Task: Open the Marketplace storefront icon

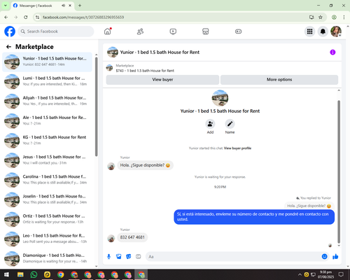Action: point(206,31)
